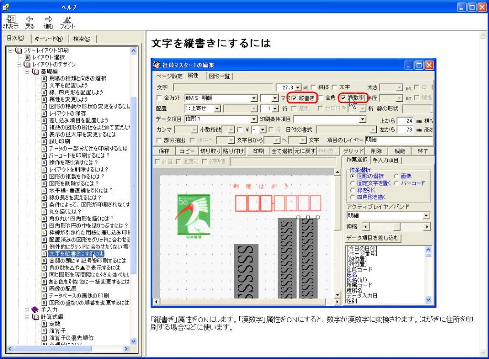Collapse the レイアウトのデザイン tree node
Viewport: 489px width, 359px height.
click(x=19, y=64)
